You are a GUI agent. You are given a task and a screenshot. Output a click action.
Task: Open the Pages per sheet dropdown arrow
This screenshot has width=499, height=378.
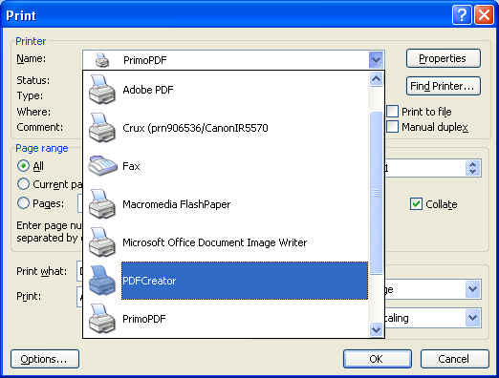click(472, 289)
